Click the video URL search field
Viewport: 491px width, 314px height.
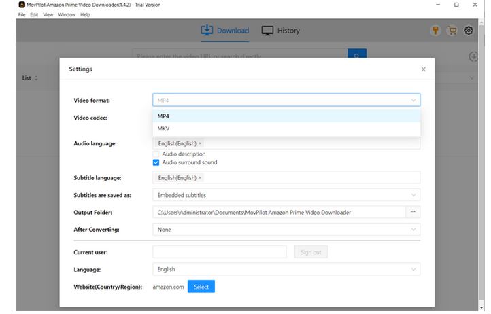[240, 54]
